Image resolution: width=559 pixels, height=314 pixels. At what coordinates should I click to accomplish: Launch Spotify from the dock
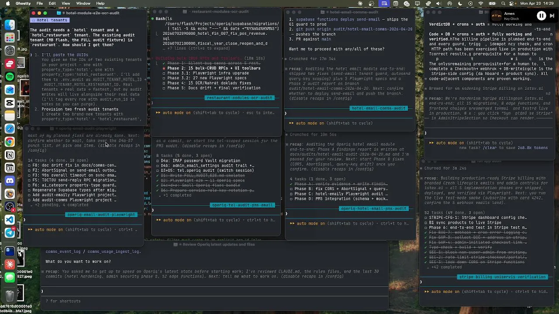coord(10,77)
